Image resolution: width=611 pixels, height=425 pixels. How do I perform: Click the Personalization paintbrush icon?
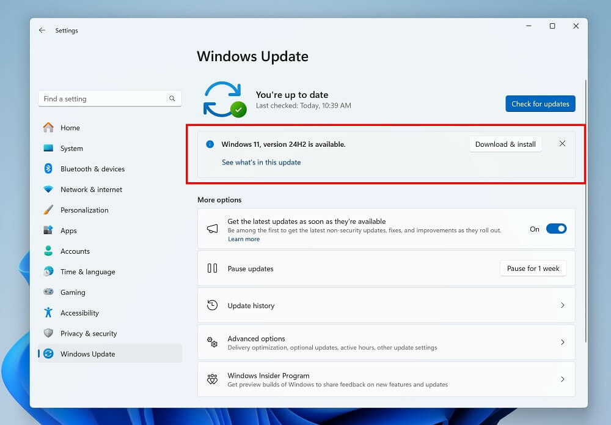click(x=48, y=210)
